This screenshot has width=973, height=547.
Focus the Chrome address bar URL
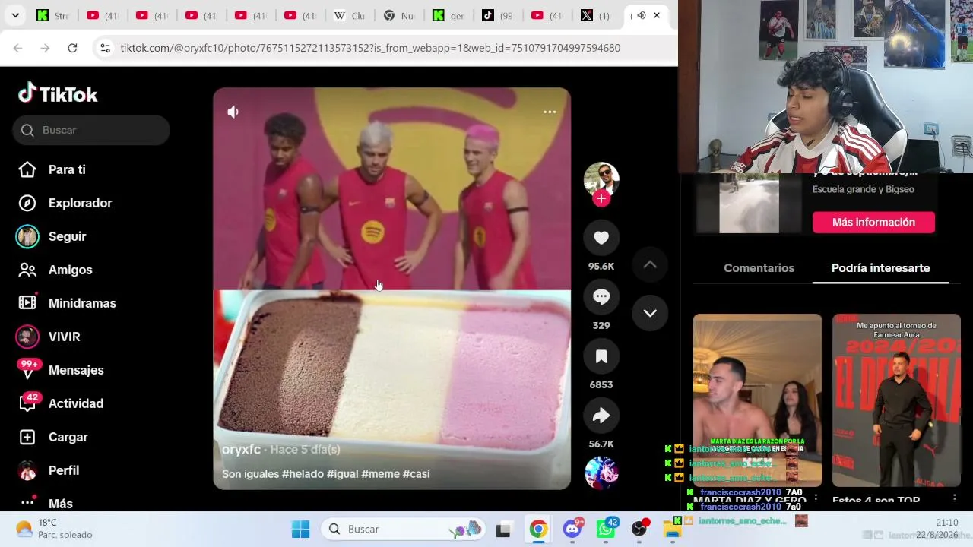370,48
